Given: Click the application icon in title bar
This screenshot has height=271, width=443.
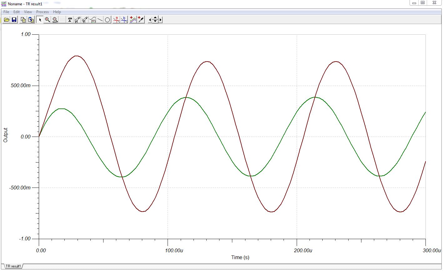Looking at the screenshot, I should coord(4,4).
